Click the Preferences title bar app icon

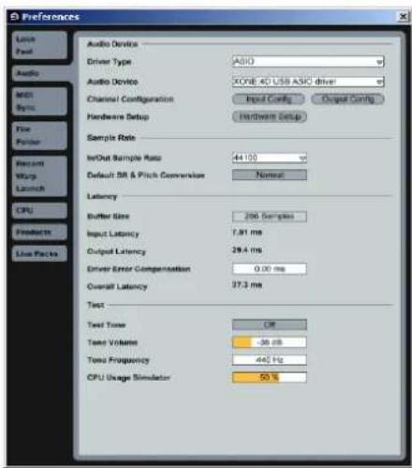[x=14, y=17]
